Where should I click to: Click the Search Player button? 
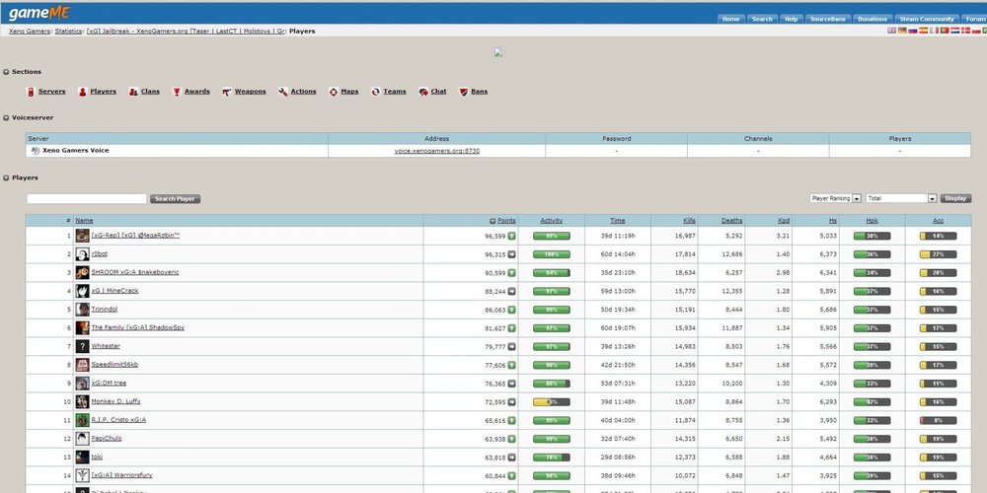(x=175, y=199)
